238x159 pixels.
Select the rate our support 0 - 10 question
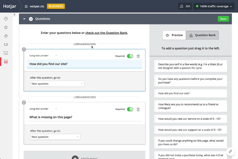191,130
